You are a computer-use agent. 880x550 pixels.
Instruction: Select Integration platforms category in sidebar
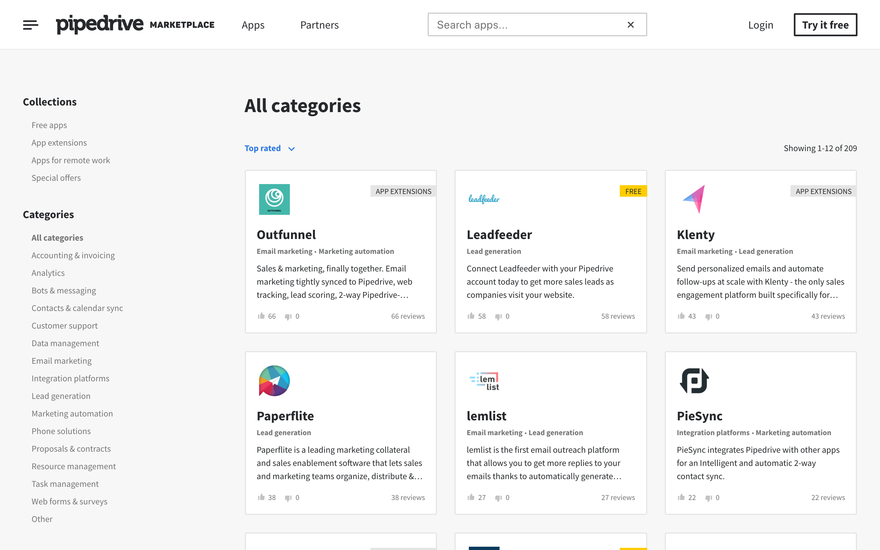70,378
